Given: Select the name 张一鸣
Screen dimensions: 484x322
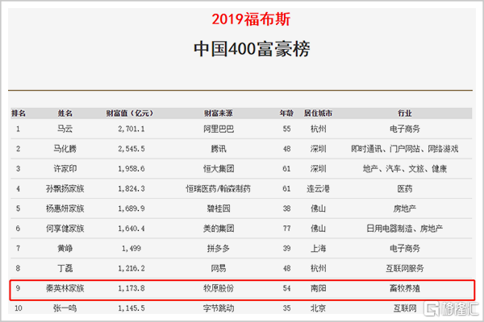Looking at the screenshot, I should tap(65, 308).
